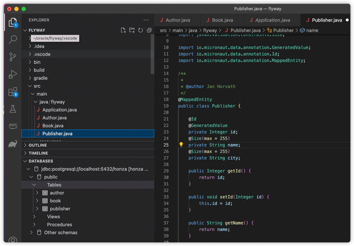Click the lightbulb quick-fix icon
The width and height of the screenshot is (354, 246).
pyautogui.click(x=181, y=145)
